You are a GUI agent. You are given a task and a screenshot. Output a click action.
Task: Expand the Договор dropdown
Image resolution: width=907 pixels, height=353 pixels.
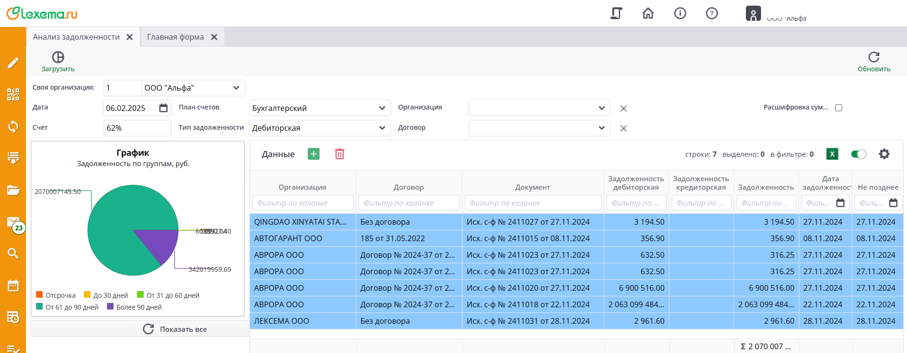(601, 128)
